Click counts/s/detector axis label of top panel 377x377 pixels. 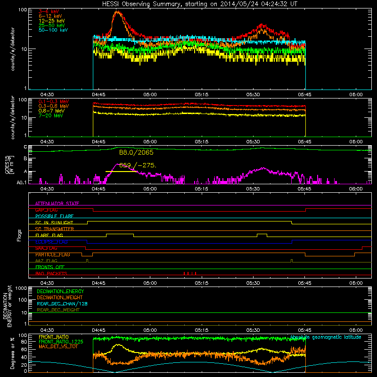pyautogui.click(x=13, y=49)
